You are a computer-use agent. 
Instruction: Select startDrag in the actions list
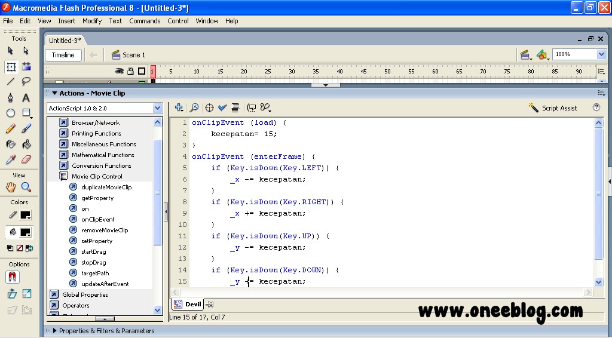94,252
